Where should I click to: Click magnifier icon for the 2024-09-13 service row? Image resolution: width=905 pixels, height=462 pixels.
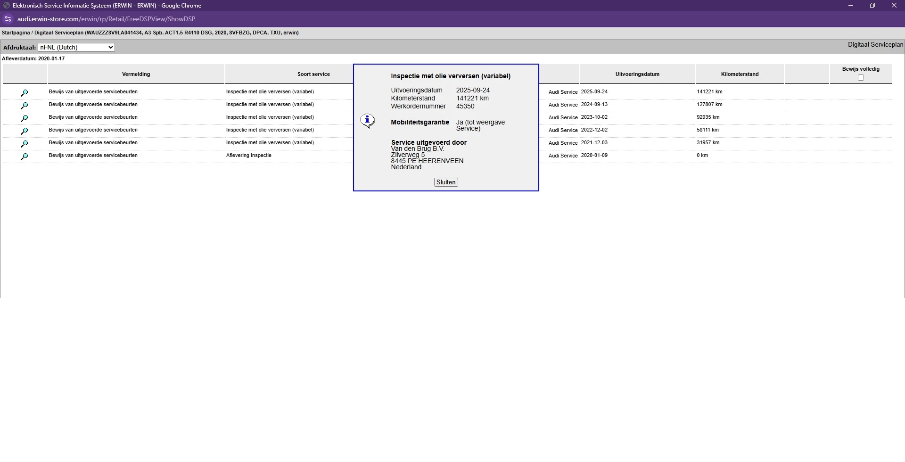point(25,106)
